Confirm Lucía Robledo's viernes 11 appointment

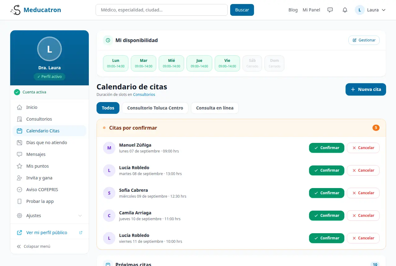click(x=326, y=238)
